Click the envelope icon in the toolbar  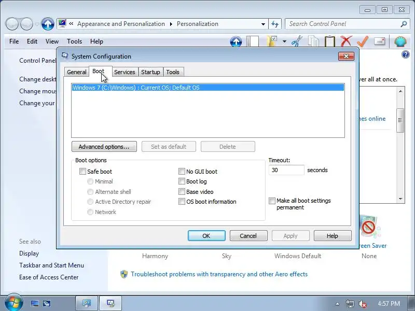(379, 41)
